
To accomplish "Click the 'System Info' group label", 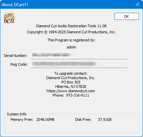I will pos(16,114).
